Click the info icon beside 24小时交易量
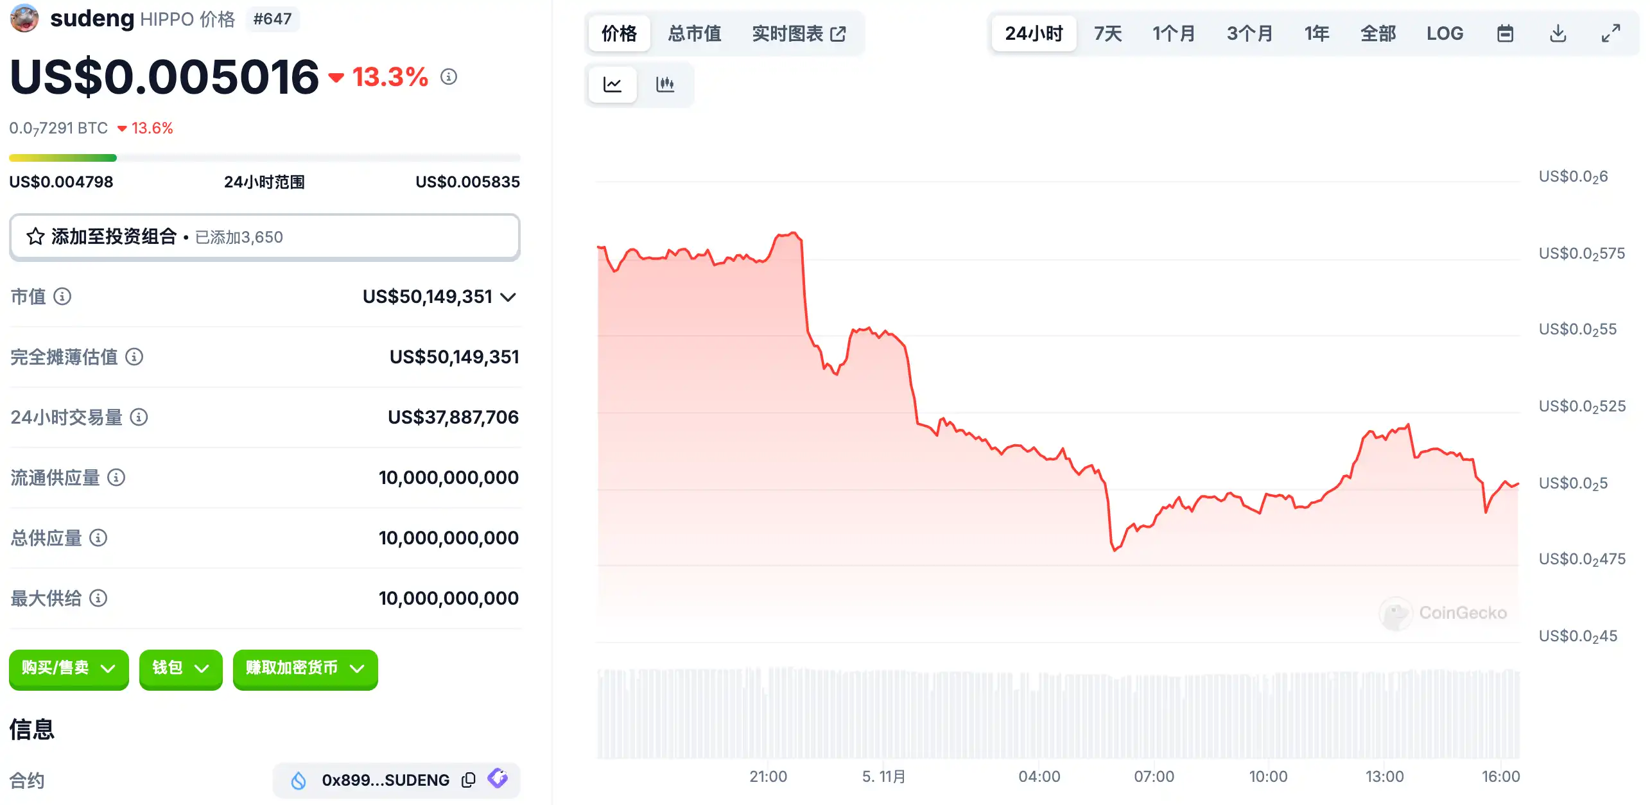 tap(139, 417)
